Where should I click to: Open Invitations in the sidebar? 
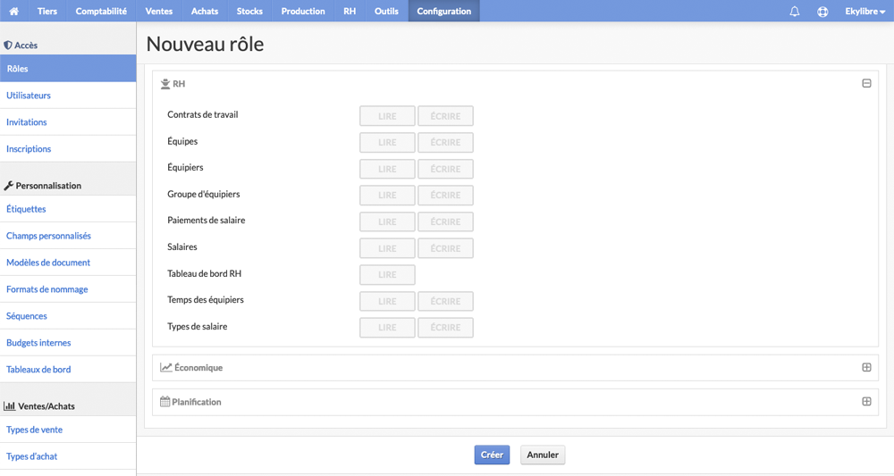pyautogui.click(x=68, y=121)
